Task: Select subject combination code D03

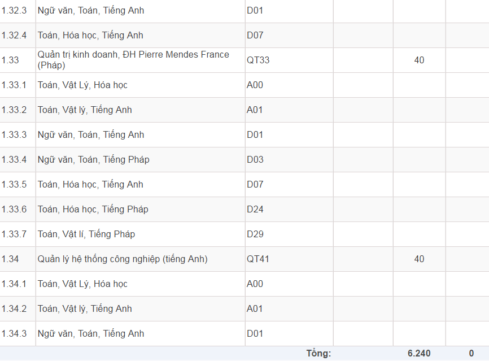Action: tap(255, 160)
